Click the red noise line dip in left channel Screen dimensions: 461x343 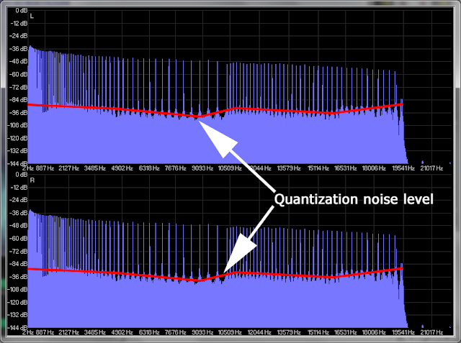point(199,116)
